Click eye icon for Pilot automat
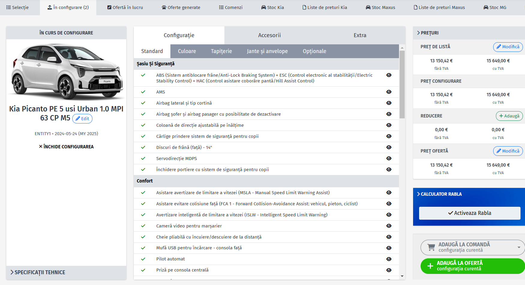Screen dimensions: 525x285 (x=389, y=259)
